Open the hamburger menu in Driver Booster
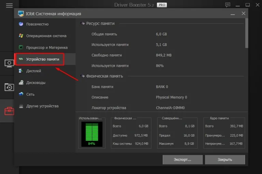The height and width of the screenshot is (174, 262). (x=9, y=5)
